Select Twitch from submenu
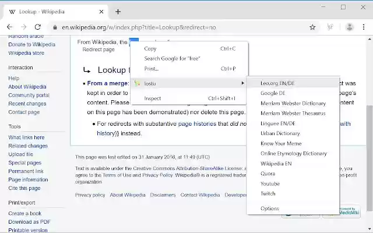The image size is (373, 233). [293, 194]
